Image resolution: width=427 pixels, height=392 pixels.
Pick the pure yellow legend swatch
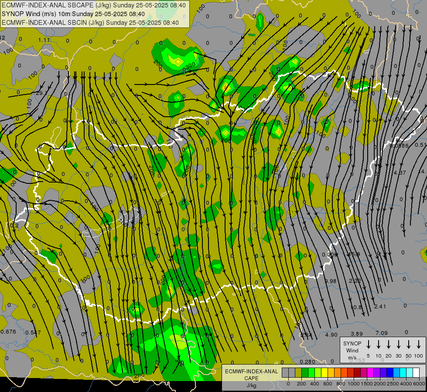(325, 372)
